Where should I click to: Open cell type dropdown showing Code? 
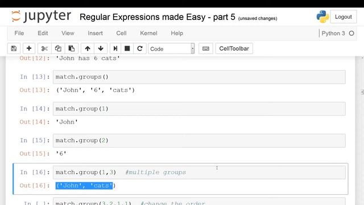click(171, 48)
